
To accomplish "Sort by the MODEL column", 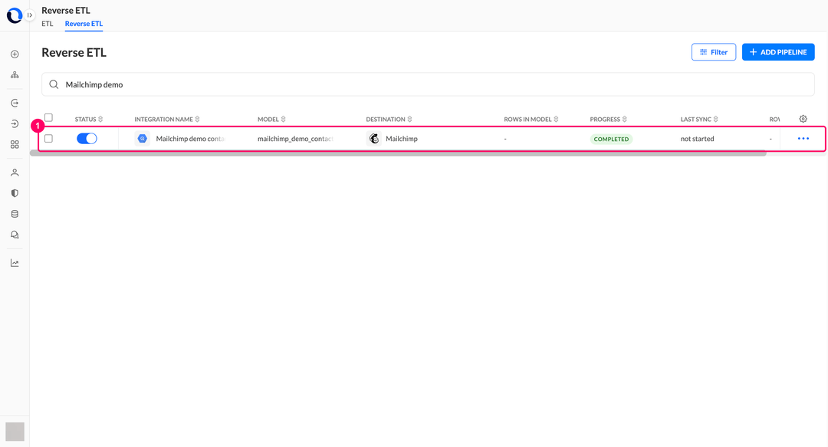I will pos(271,120).
